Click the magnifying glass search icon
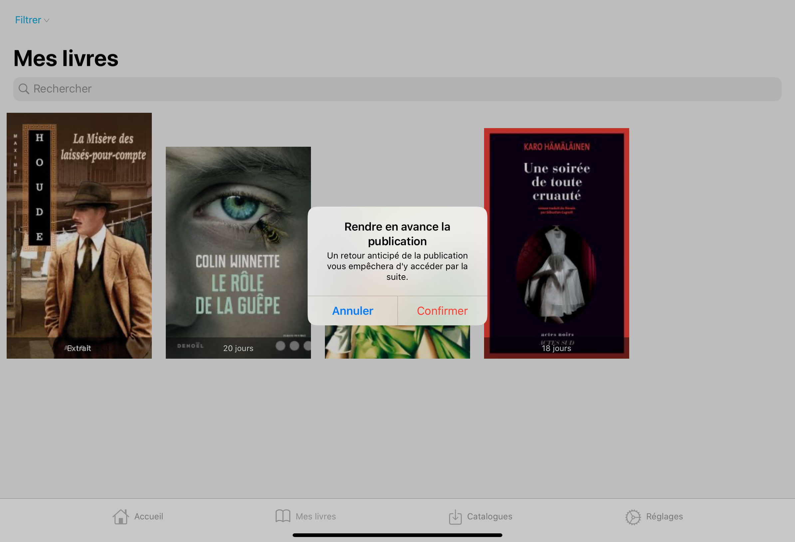The height and width of the screenshot is (542, 795). tap(24, 89)
